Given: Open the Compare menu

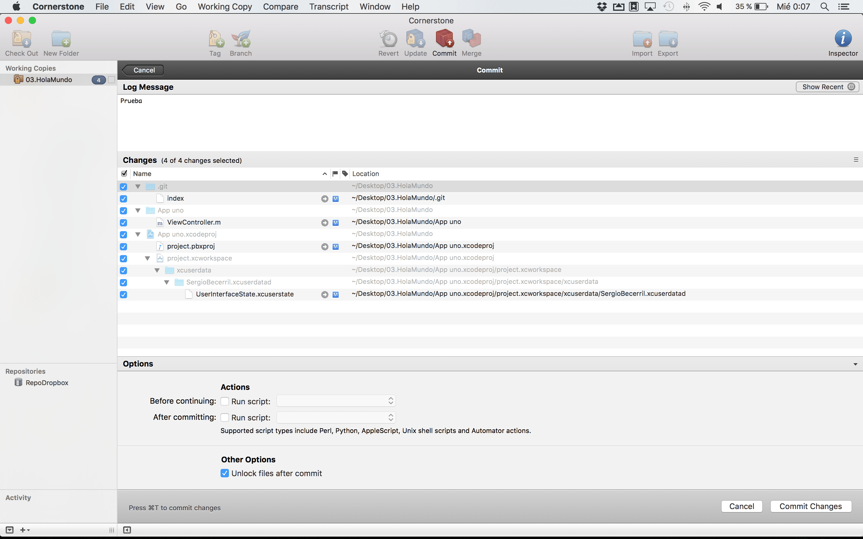Looking at the screenshot, I should tap(281, 6).
